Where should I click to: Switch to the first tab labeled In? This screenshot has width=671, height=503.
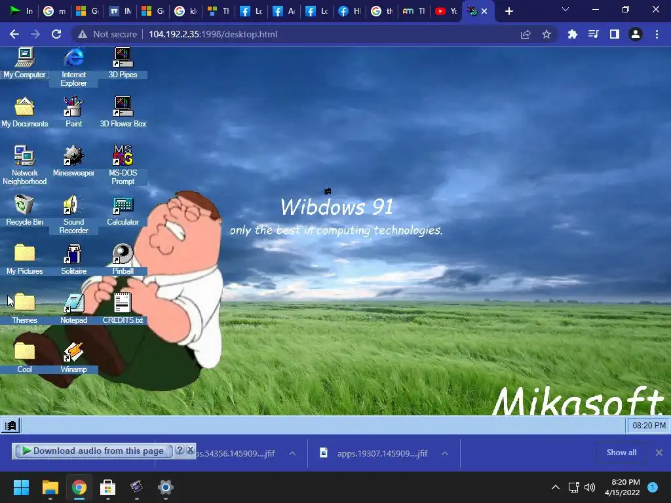click(22, 11)
